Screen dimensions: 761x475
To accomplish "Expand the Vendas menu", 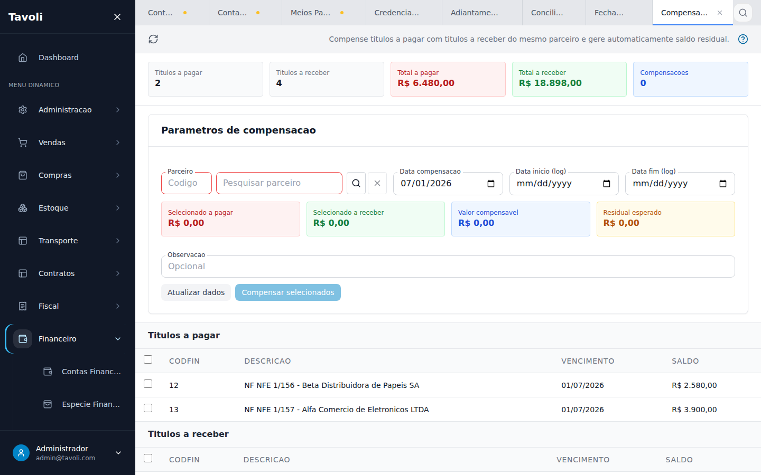I will pos(118,142).
